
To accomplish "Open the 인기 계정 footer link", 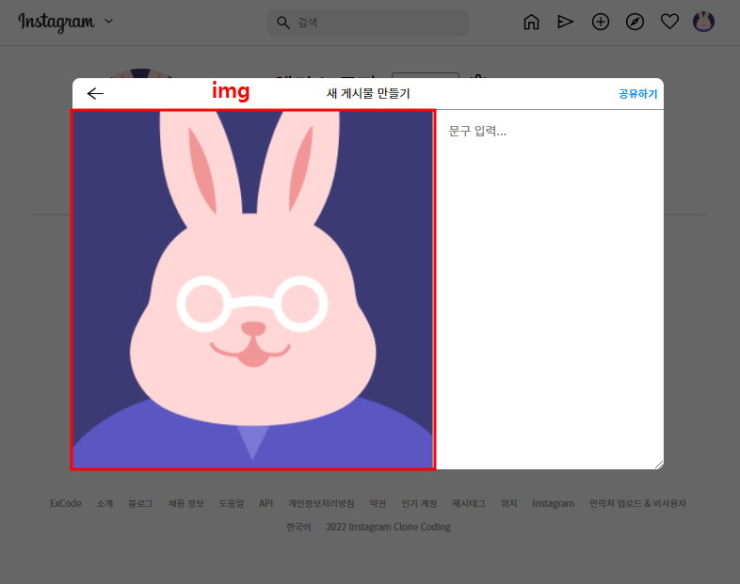I will [419, 503].
